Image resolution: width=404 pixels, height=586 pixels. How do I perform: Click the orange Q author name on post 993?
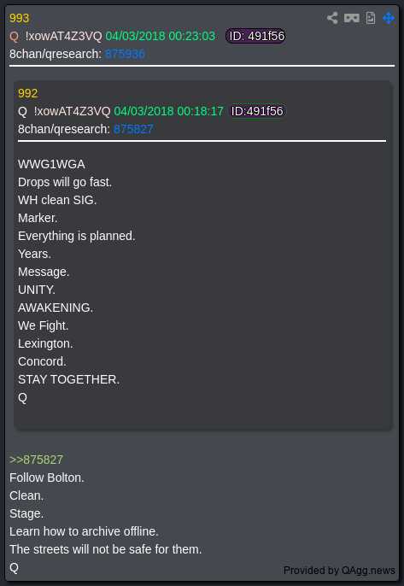[14, 36]
